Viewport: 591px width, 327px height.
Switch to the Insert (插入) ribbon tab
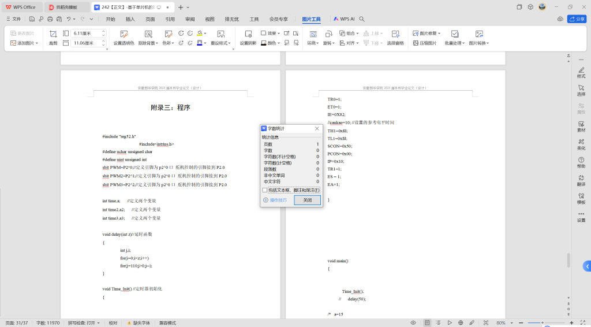(x=130, y=19)
